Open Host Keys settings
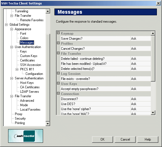 coord(27,83)
